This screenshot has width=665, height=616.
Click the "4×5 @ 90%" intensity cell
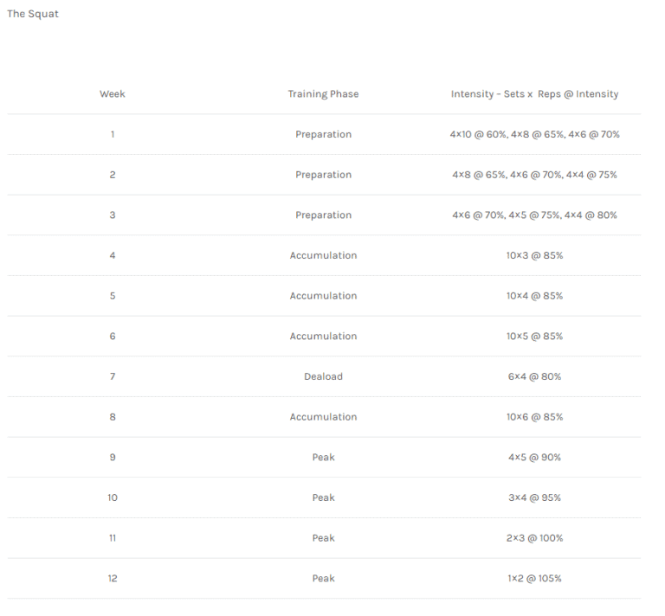pos(534,458)
